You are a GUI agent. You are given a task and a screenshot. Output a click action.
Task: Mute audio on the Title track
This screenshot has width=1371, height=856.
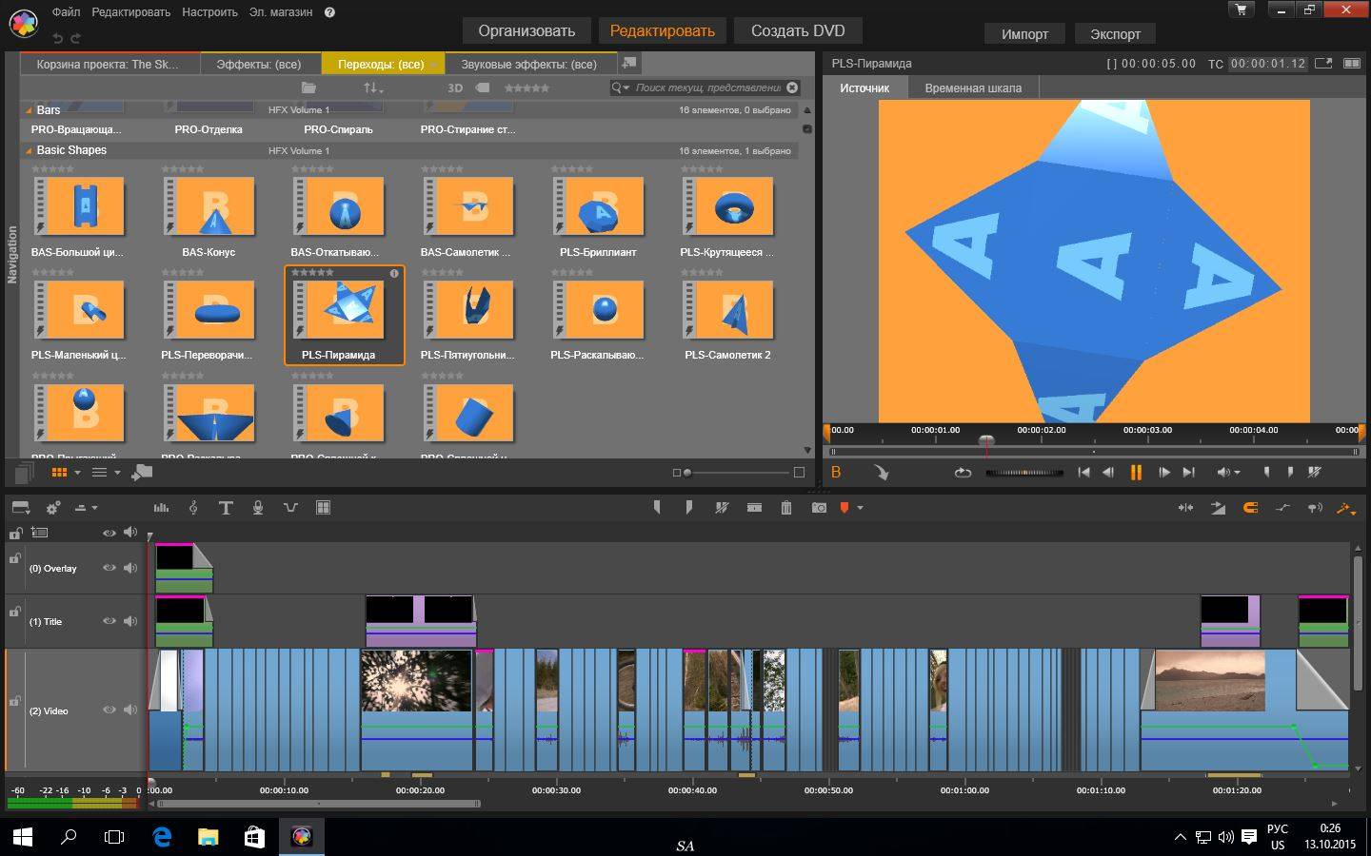[130, 621]
